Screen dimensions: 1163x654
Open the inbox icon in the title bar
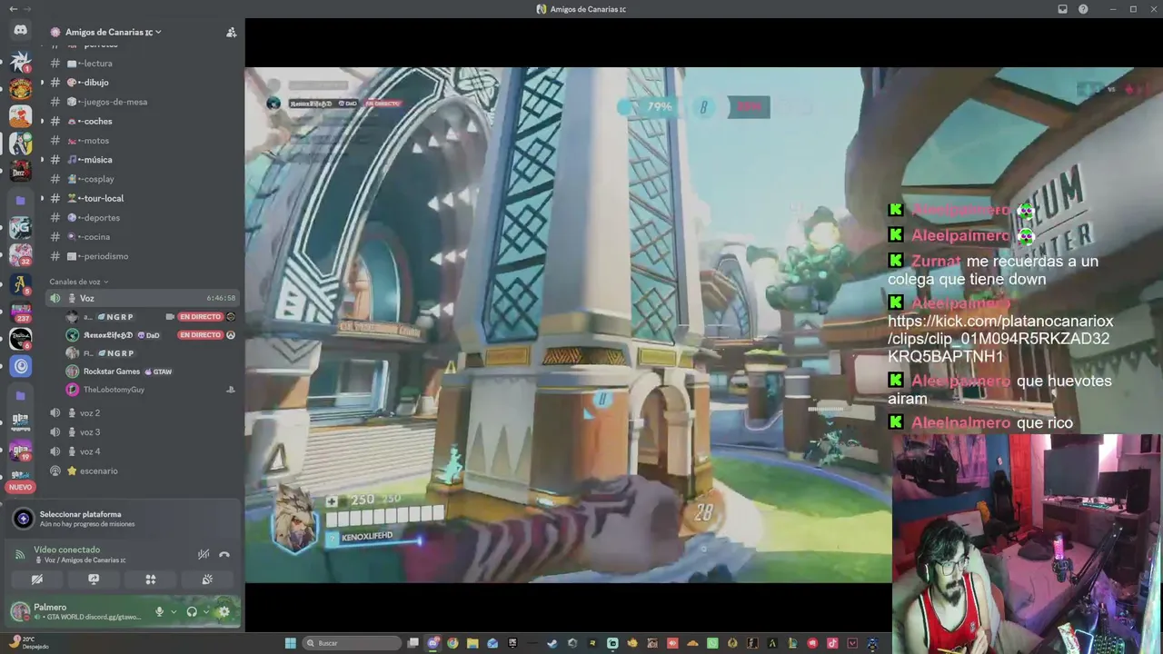click(x=1062, y=9)
